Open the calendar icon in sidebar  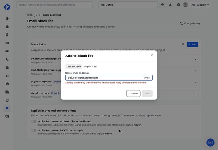[x=7, y=35]
